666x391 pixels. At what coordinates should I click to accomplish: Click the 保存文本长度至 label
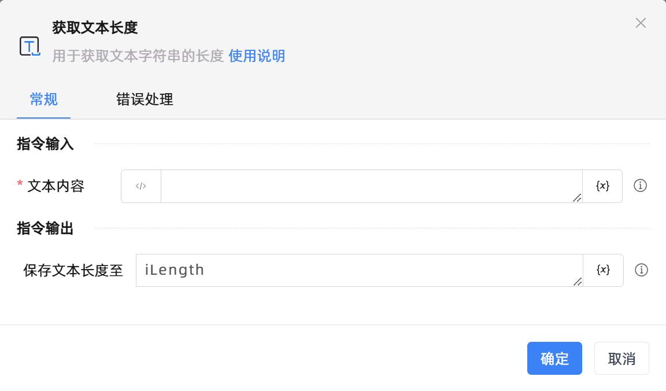pyautogui.click(x=73, y=271)
